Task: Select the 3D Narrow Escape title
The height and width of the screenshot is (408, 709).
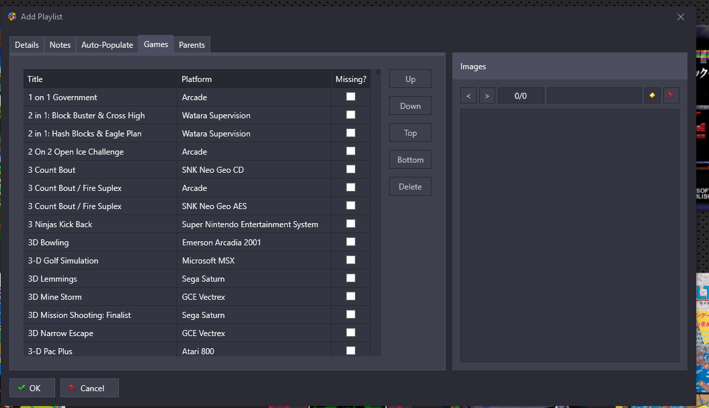Action: pyautogui.click(x=60, y=333)
